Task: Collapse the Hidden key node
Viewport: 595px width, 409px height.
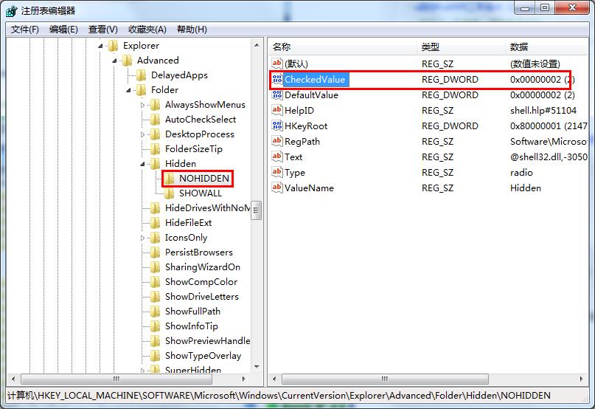Action: coord(143,164)
